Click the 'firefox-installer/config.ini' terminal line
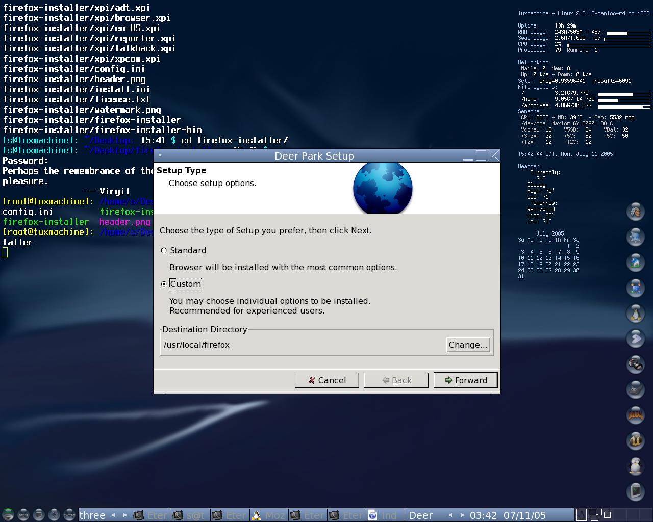653x522 pixels. click(x=74, y=69)
